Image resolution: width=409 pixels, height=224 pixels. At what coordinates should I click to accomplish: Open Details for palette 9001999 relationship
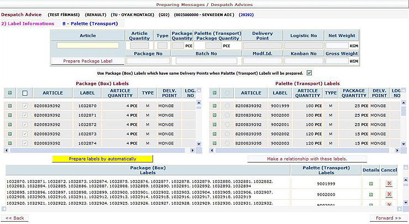pos(370,184)
